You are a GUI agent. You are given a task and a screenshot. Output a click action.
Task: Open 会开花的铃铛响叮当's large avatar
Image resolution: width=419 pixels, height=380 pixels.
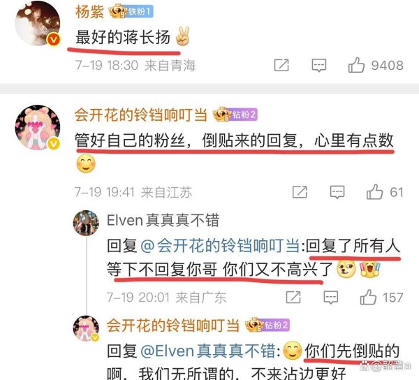click(x=38, y=127)
